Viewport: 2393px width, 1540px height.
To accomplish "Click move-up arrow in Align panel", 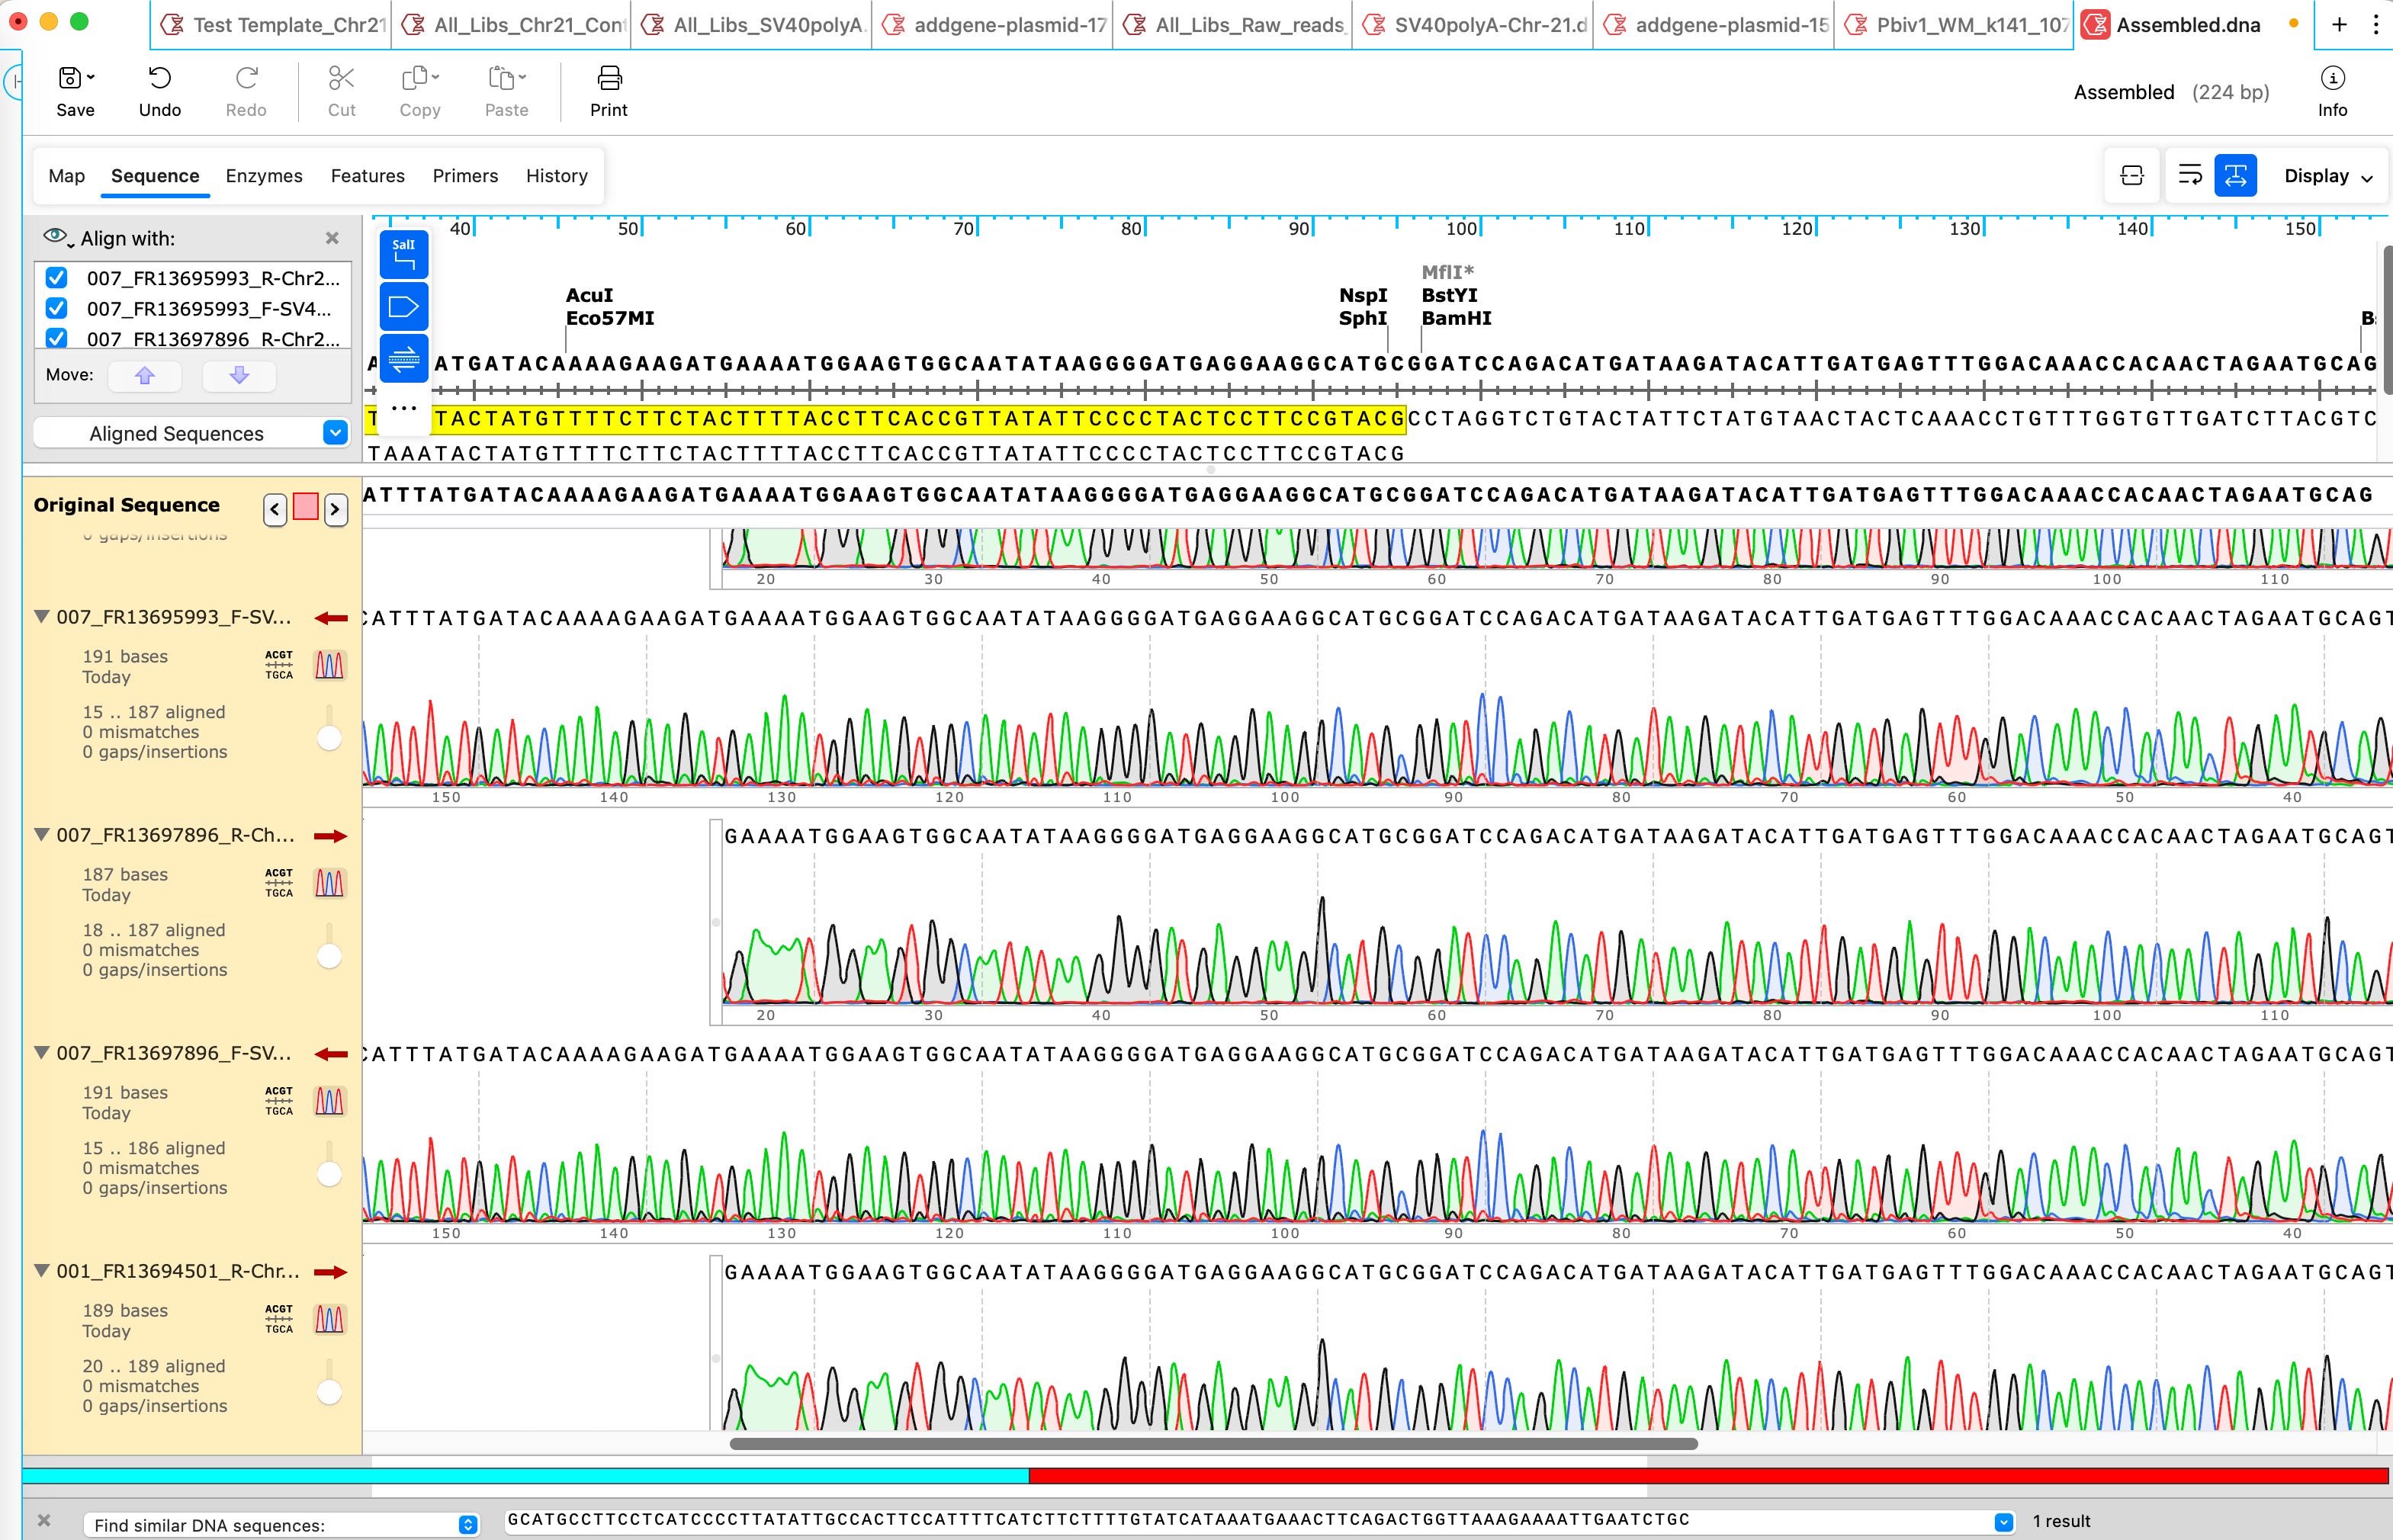I will pyautogui.click(x=145, y=375).
